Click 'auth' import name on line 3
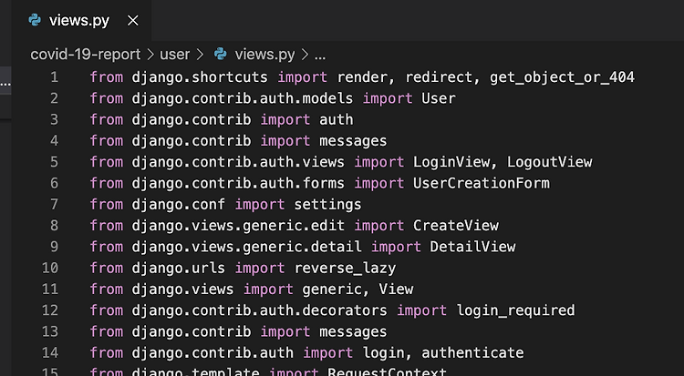 337,120
